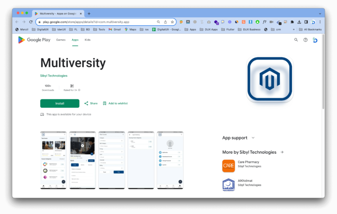Click the 'This app is available for your device' text
Viewport: 337px width, 214px height.
point(69,114)
